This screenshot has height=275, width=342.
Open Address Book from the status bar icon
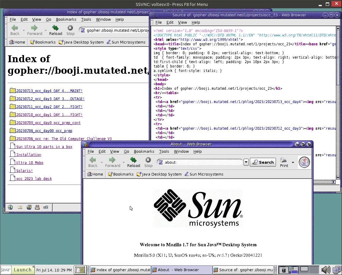point(37,207)
